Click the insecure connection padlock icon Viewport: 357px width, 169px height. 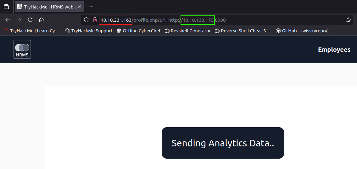95,20
